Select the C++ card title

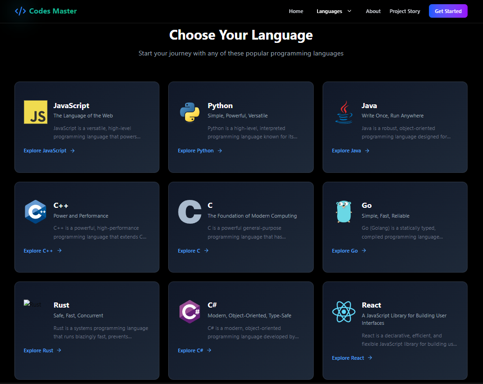pyautogui.click(x=61, y=206)
